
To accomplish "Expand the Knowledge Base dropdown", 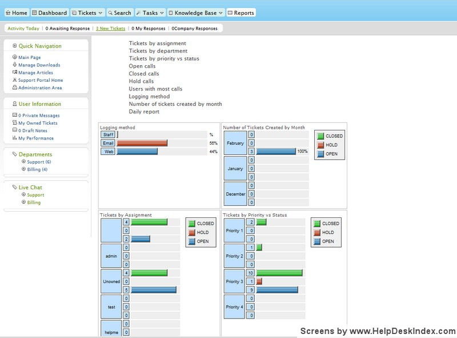I will tap(221, 13).
